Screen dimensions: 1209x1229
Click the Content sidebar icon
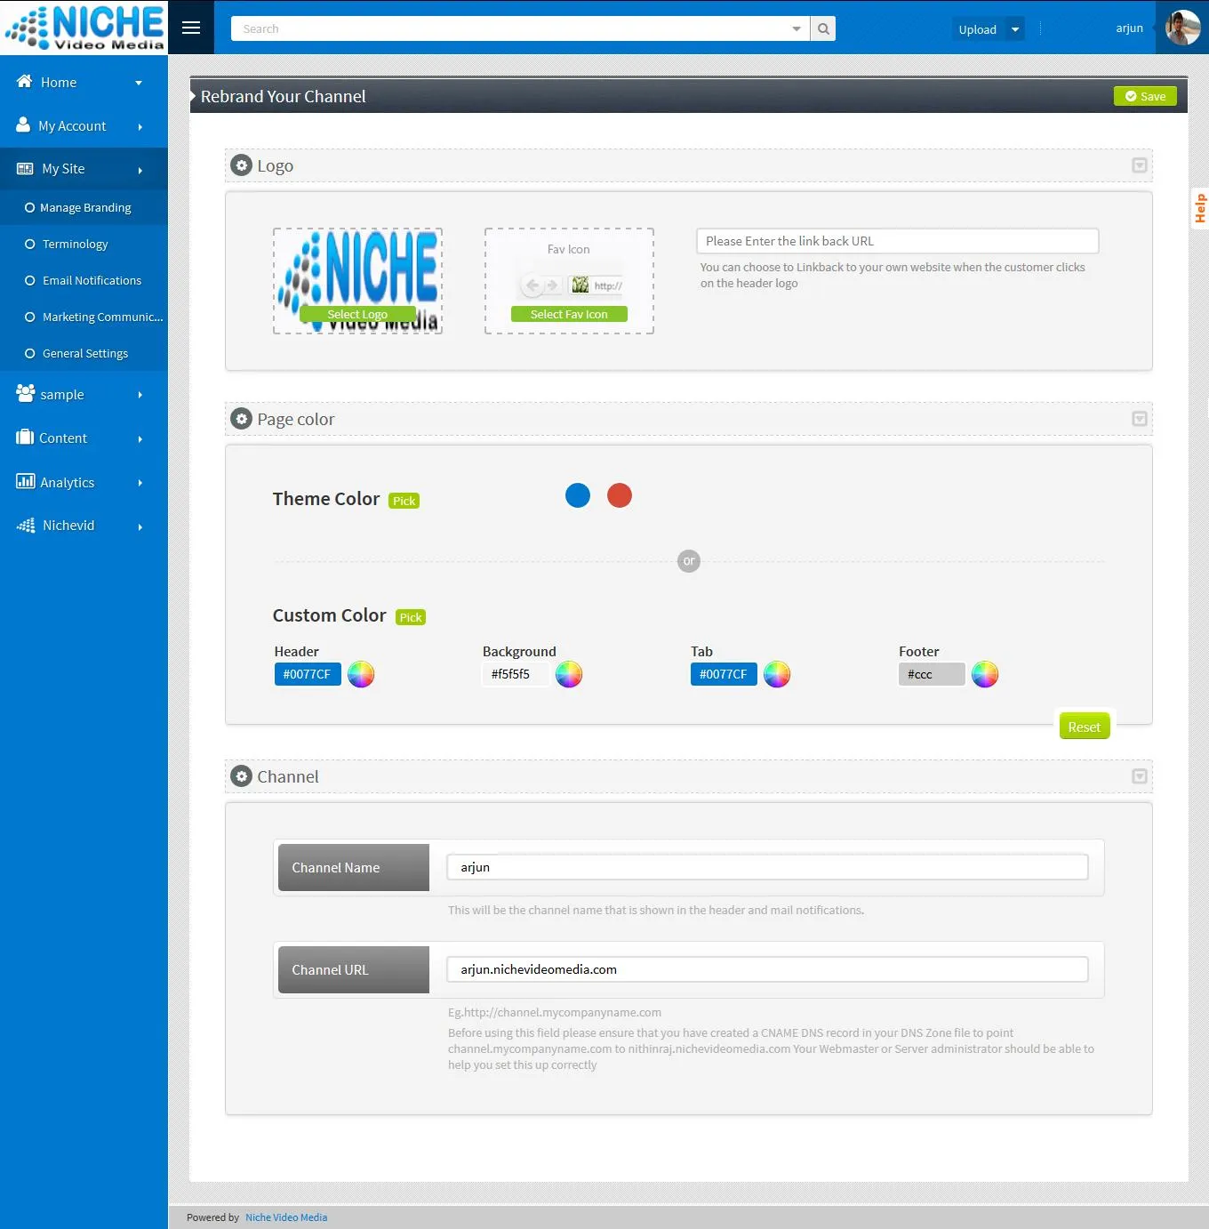coord(24,438)
